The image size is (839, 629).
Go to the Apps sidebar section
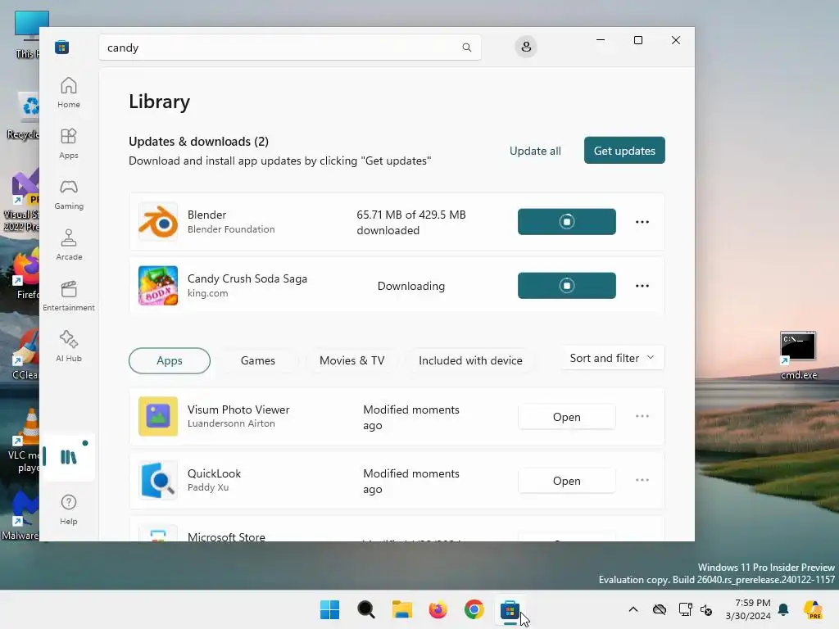click(x=69, y=143)
